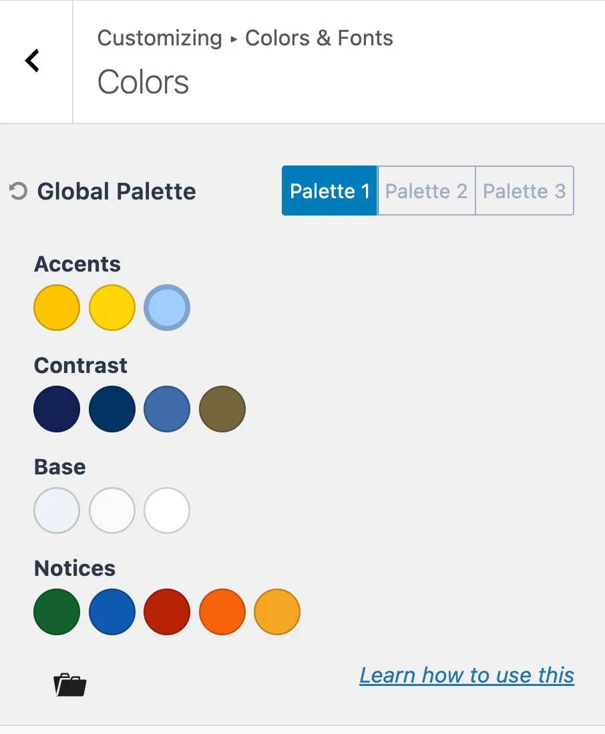Viewport: 605px width, 734px height.
Task: Select the medium blue Contrast swatch
Action: pos(167,409)
